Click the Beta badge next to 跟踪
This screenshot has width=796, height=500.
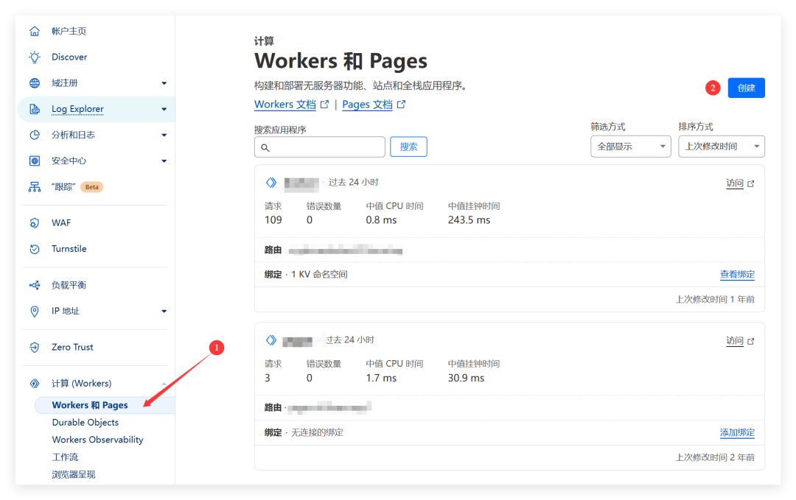coord(92,187)
